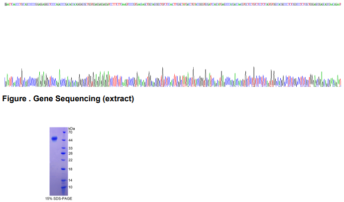
Task: Click the sequencing chromatogram trace
Action: pyautogui.click(x=172, y=78)
